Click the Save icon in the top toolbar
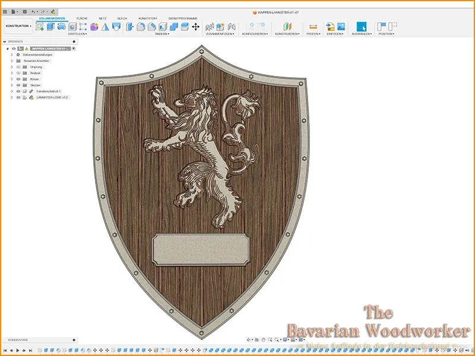Screen dimensions: 475x356 24,12
